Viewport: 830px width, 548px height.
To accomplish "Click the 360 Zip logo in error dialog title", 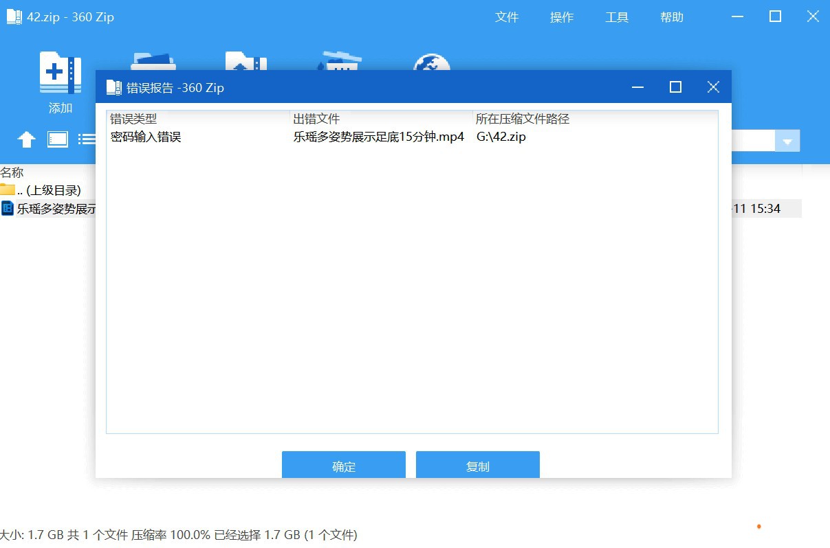I will pyautogui.click(x=113, y=87).
